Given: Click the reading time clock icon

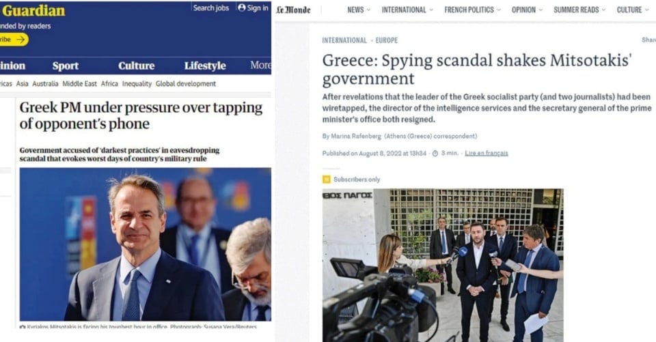Looking at the screenshot, I should (435, 154).
